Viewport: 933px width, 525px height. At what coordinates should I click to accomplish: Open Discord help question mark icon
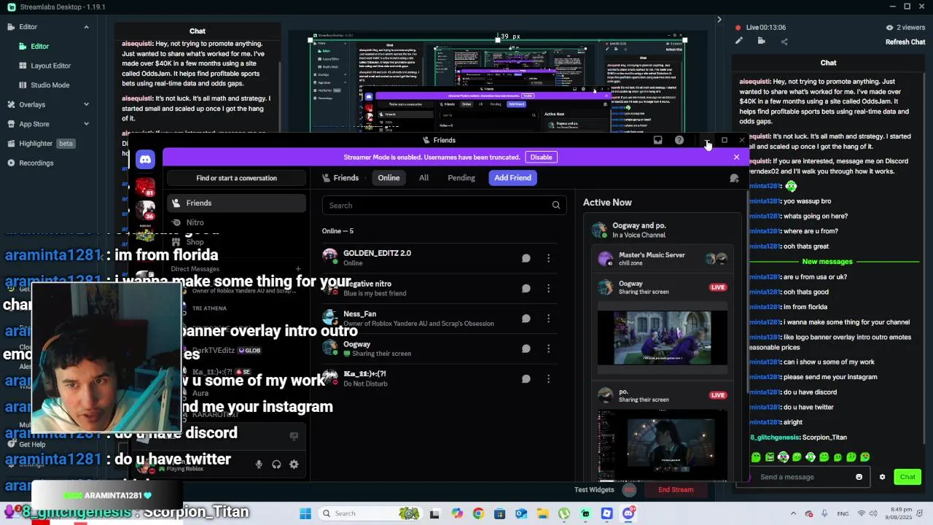click(679, 140)
